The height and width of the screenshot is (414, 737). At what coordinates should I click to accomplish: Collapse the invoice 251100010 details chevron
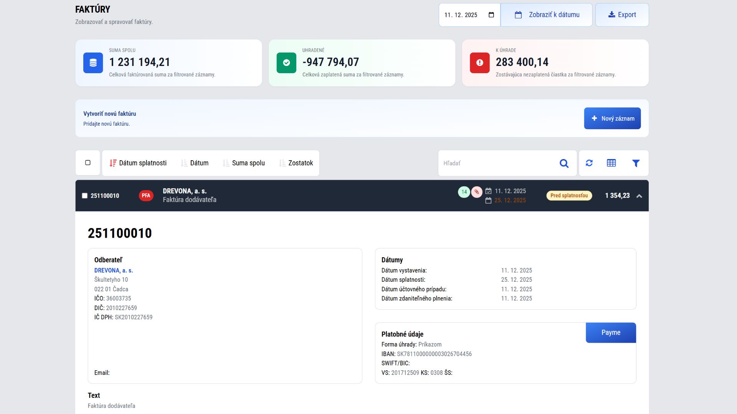[639, 196]
